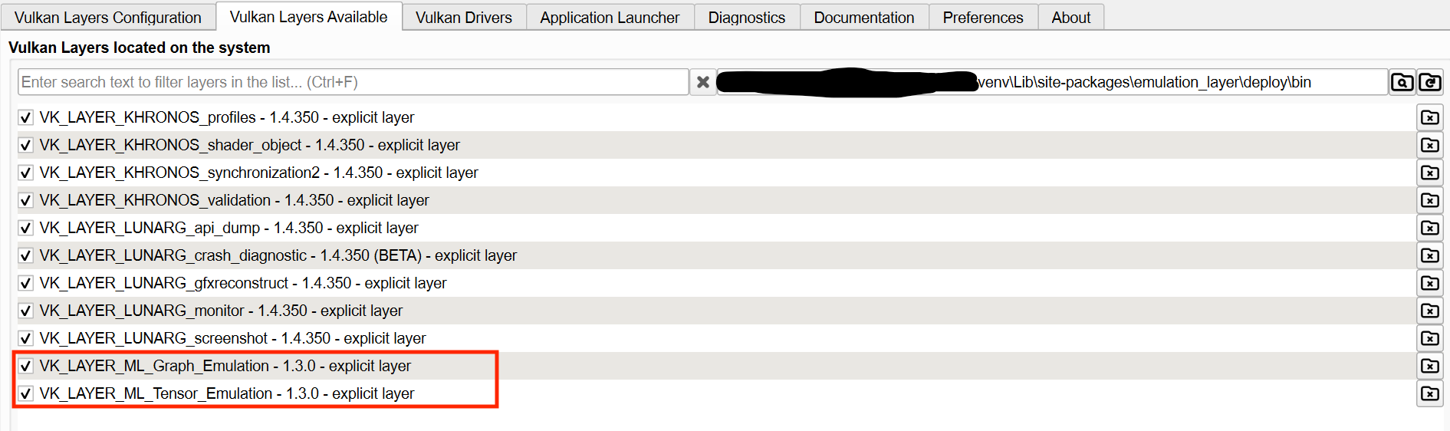This screenshot has height=431, width=1450.
Task: View the About tab
Action: [x=1071, y=17]
